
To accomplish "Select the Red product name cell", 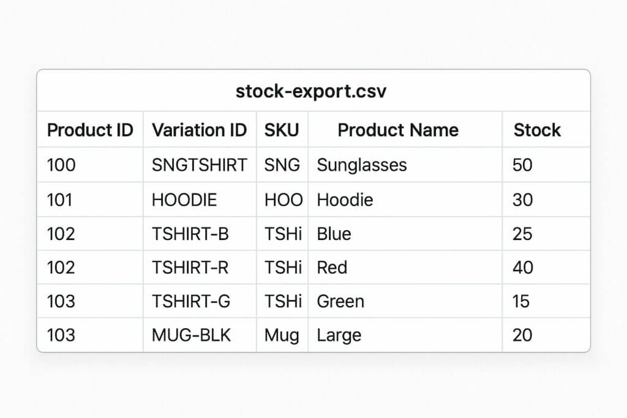I will pyautogui.click(x=332, y=267).
